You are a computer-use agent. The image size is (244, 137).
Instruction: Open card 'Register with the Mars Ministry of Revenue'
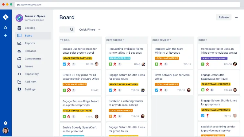173,56
